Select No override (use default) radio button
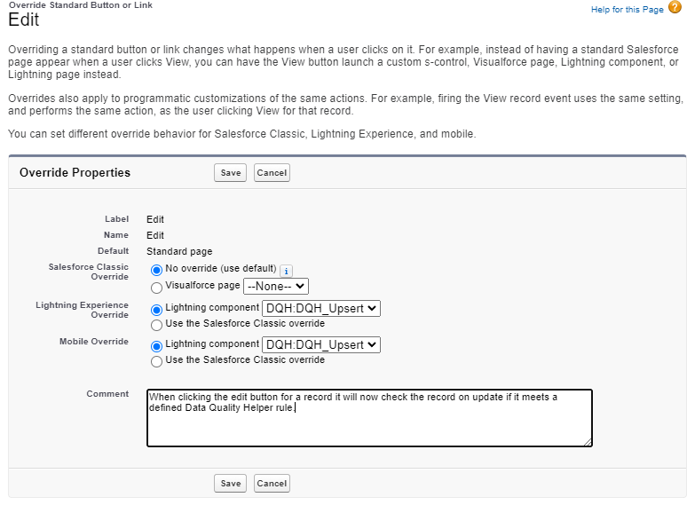Image resolution: width=687 pixels, height=513 pixels. (x=156, y=270)
